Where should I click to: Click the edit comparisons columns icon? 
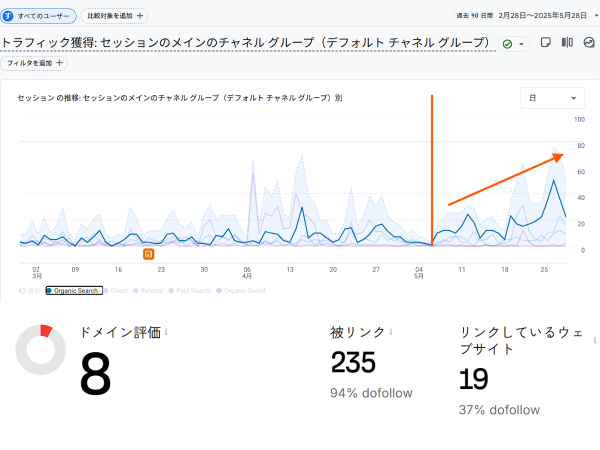point(567,42)
